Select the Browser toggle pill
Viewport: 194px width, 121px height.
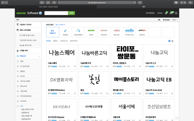point(166,20)
